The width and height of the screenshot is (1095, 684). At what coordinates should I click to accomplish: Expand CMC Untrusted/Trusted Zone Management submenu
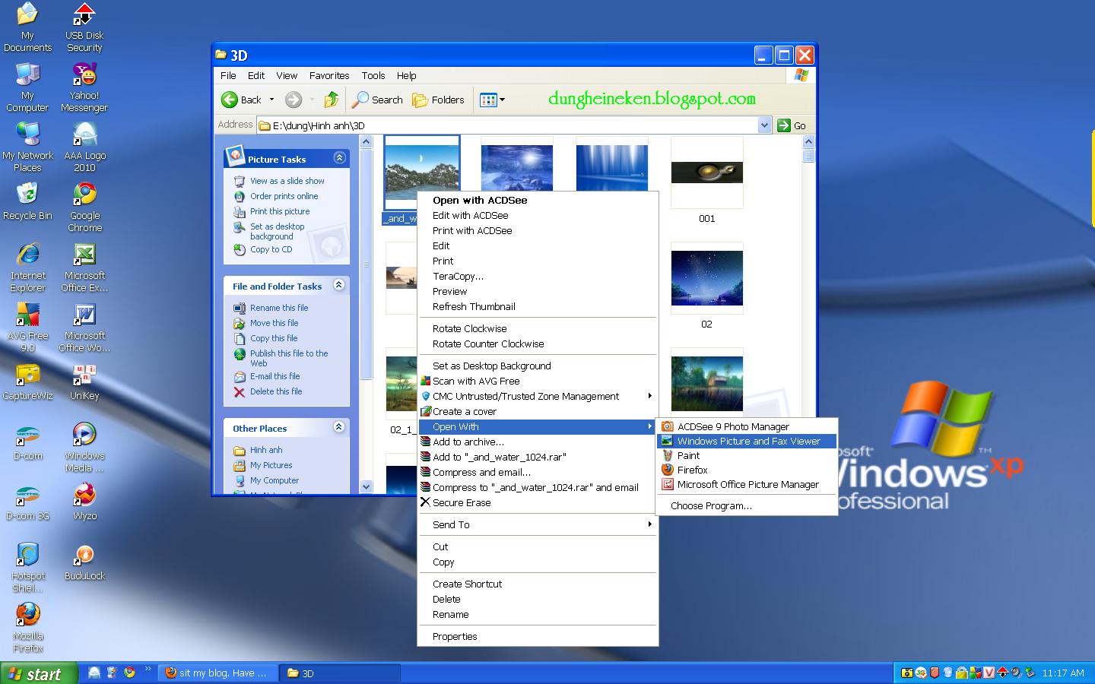(538, 396)
